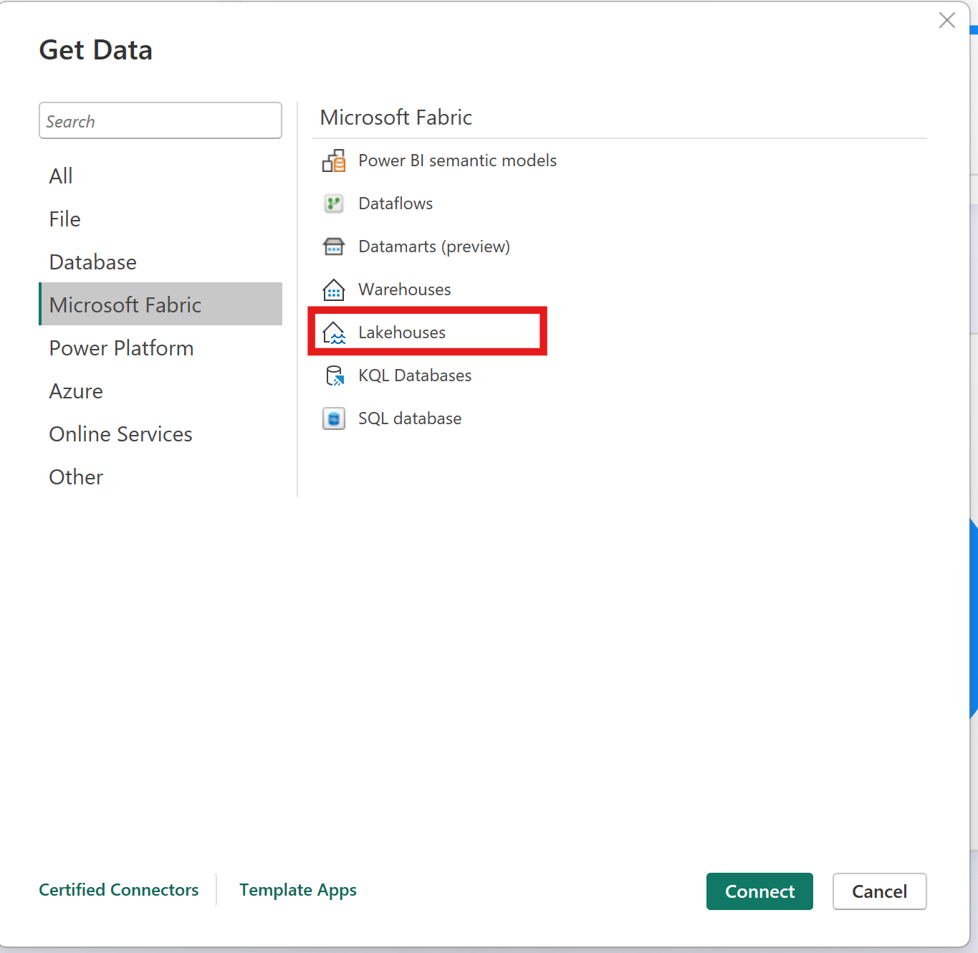Select the Azure category
This screenshot has height=953, width=978.
160,391
